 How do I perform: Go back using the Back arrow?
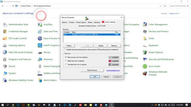click(x=3, y=6)
